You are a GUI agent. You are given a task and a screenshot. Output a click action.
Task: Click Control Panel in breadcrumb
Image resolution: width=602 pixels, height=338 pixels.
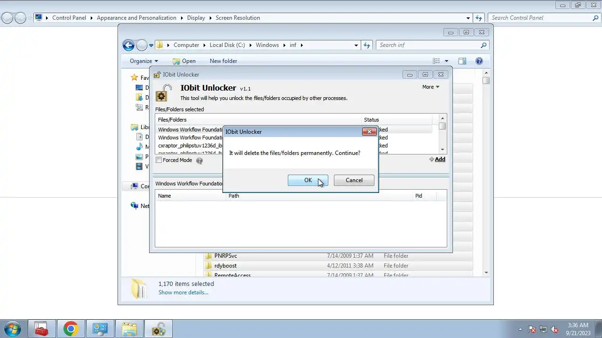[x=69, y=18]
